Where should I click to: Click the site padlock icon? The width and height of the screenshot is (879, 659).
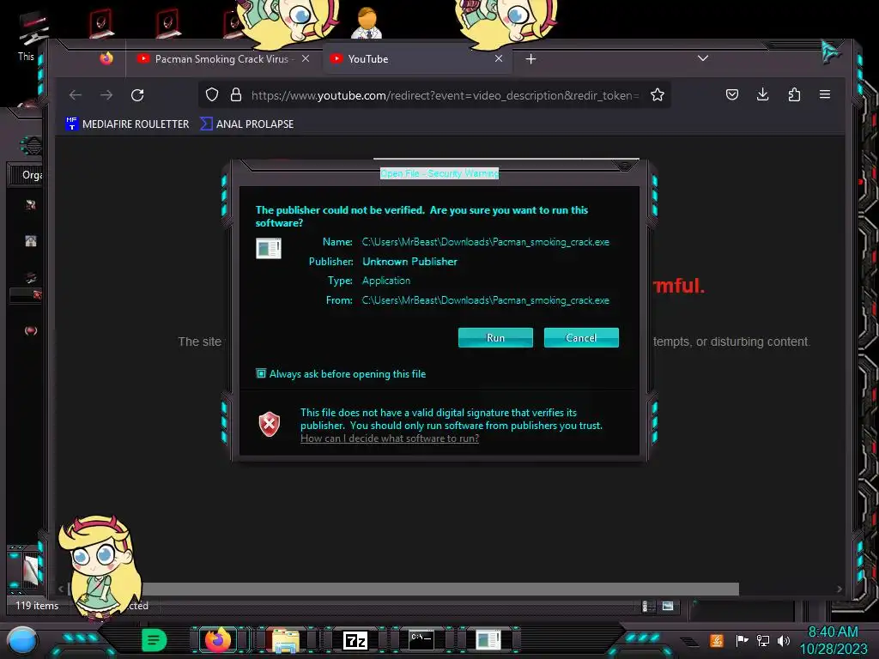pos(236,95)
